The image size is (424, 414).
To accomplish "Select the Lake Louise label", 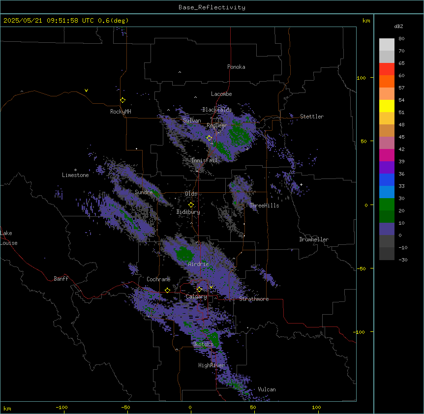I will point(9,238).
